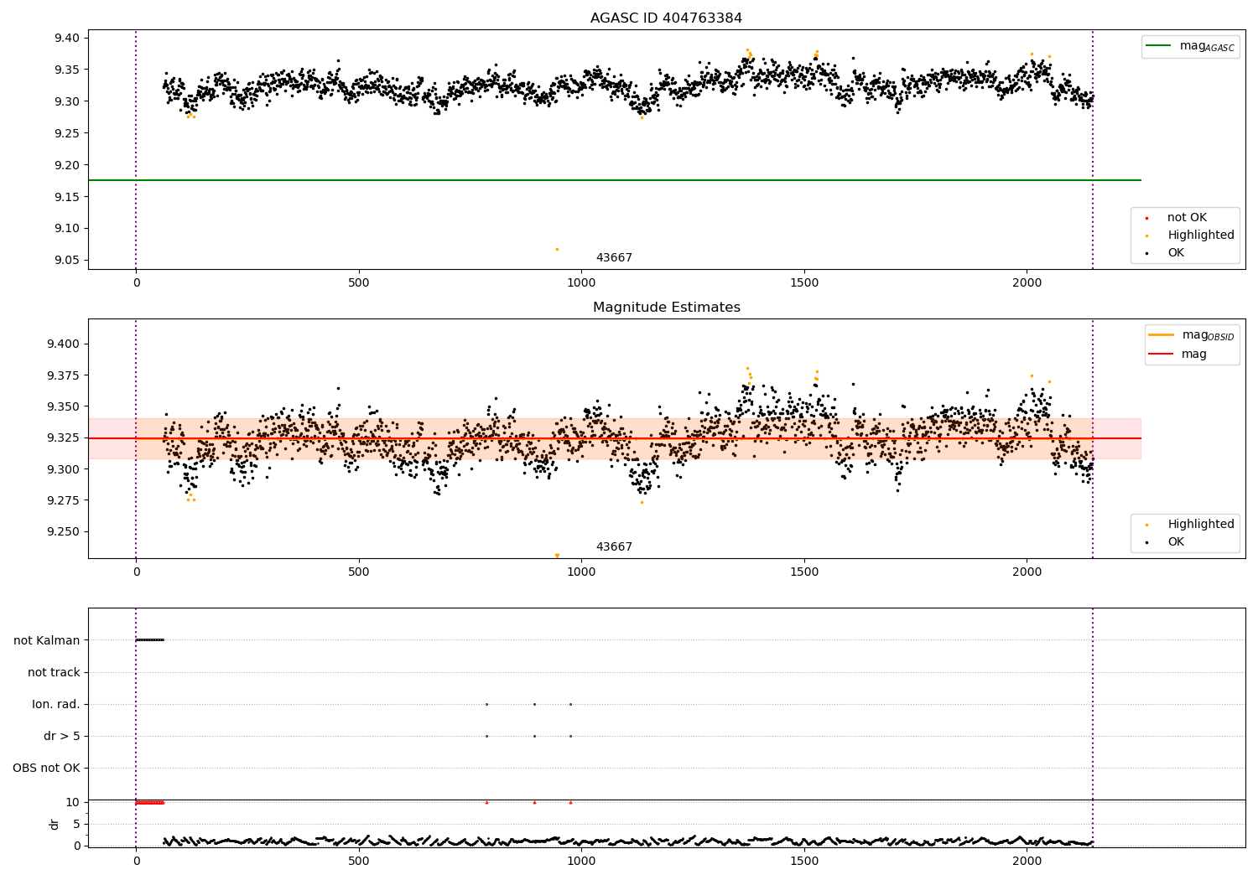Click the '9.375' y-axis tick label
Viewport: 1258px width, 880px height.
coord(64,375)
